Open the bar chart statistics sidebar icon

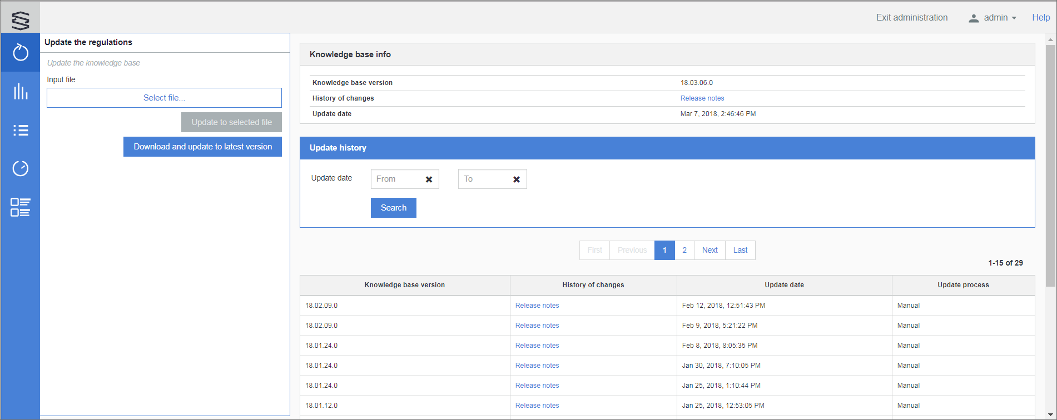[x=21, y=92]
